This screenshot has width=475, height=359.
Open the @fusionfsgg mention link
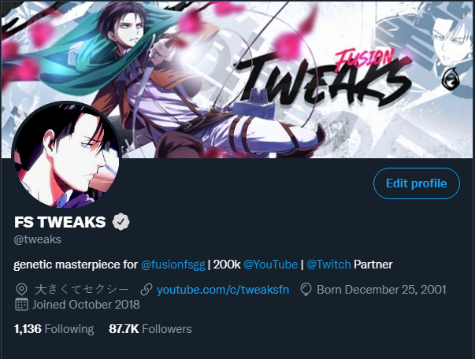click(173, 265)
